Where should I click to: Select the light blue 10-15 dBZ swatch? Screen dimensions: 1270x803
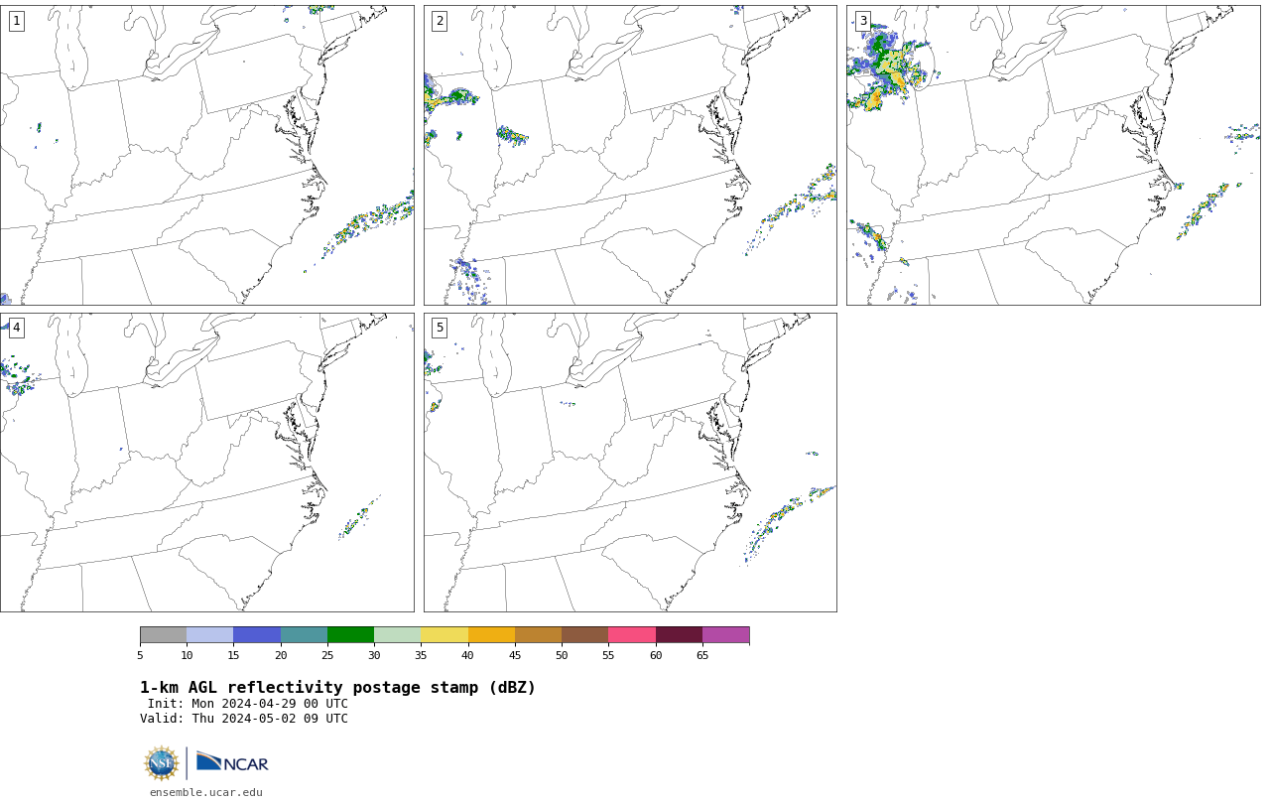coord(209,635)
